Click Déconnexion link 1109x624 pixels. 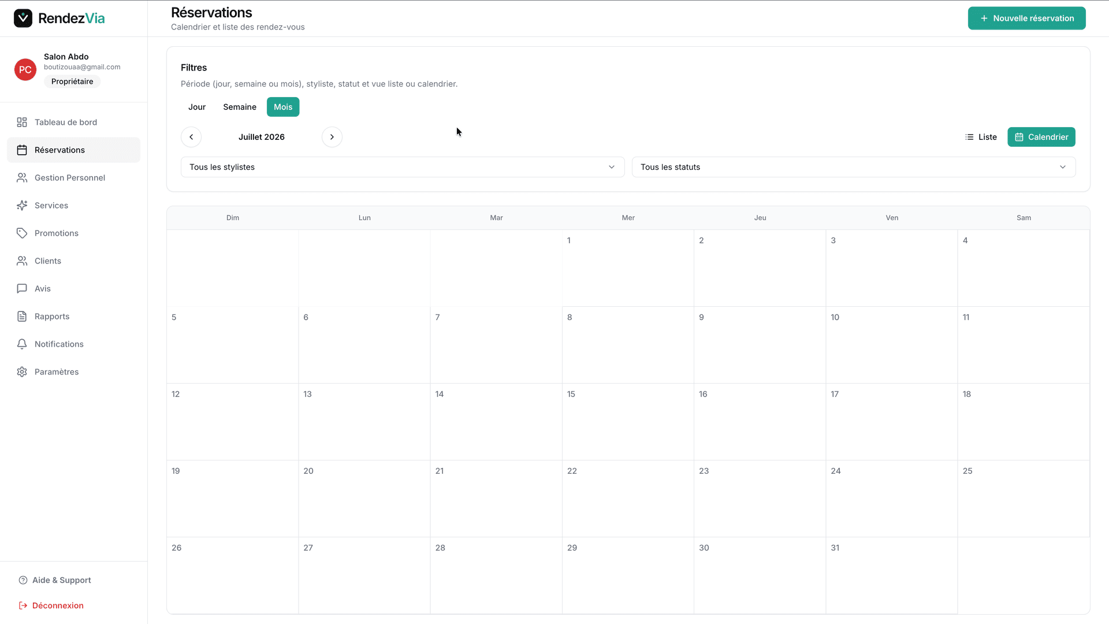(58, 606)
